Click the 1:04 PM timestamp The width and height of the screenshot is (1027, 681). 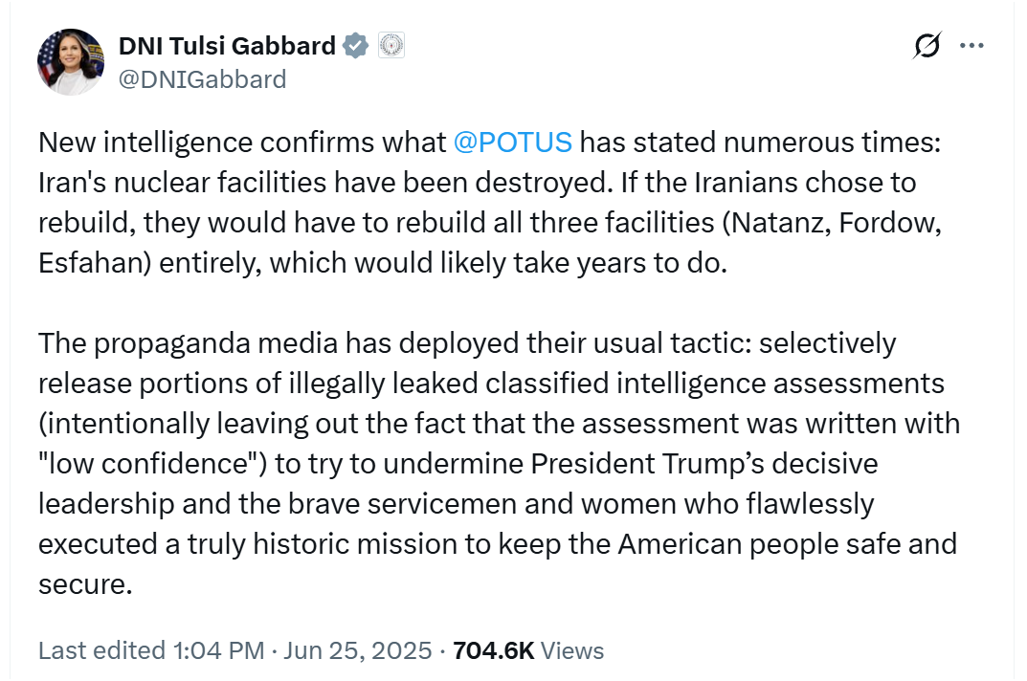point(219,651)
